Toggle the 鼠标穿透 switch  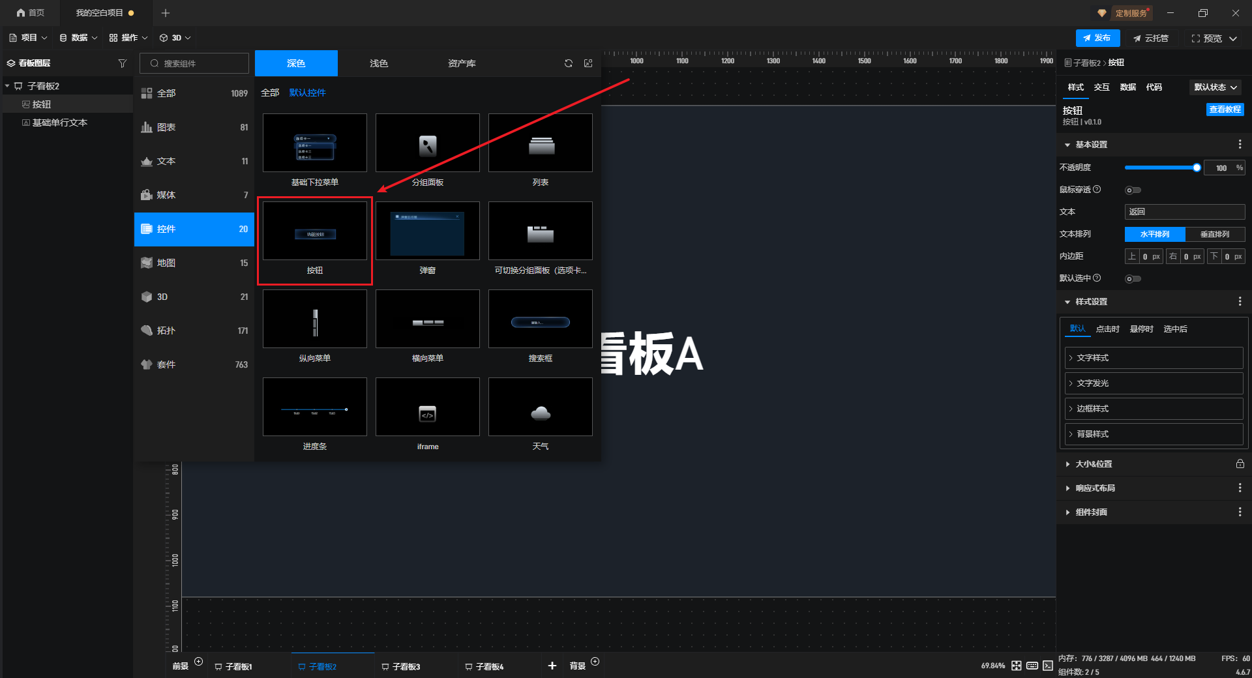[1133, 190]
